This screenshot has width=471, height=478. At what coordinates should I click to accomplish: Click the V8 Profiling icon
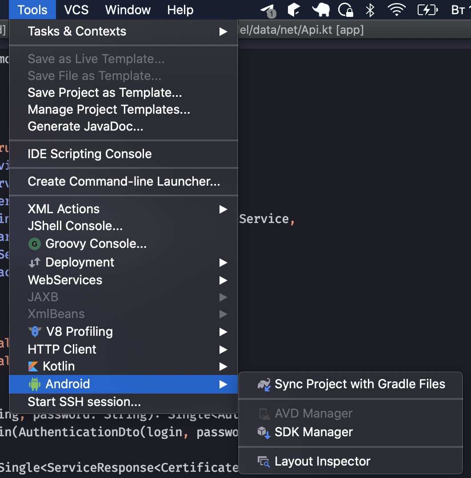[x=35, y=332]
